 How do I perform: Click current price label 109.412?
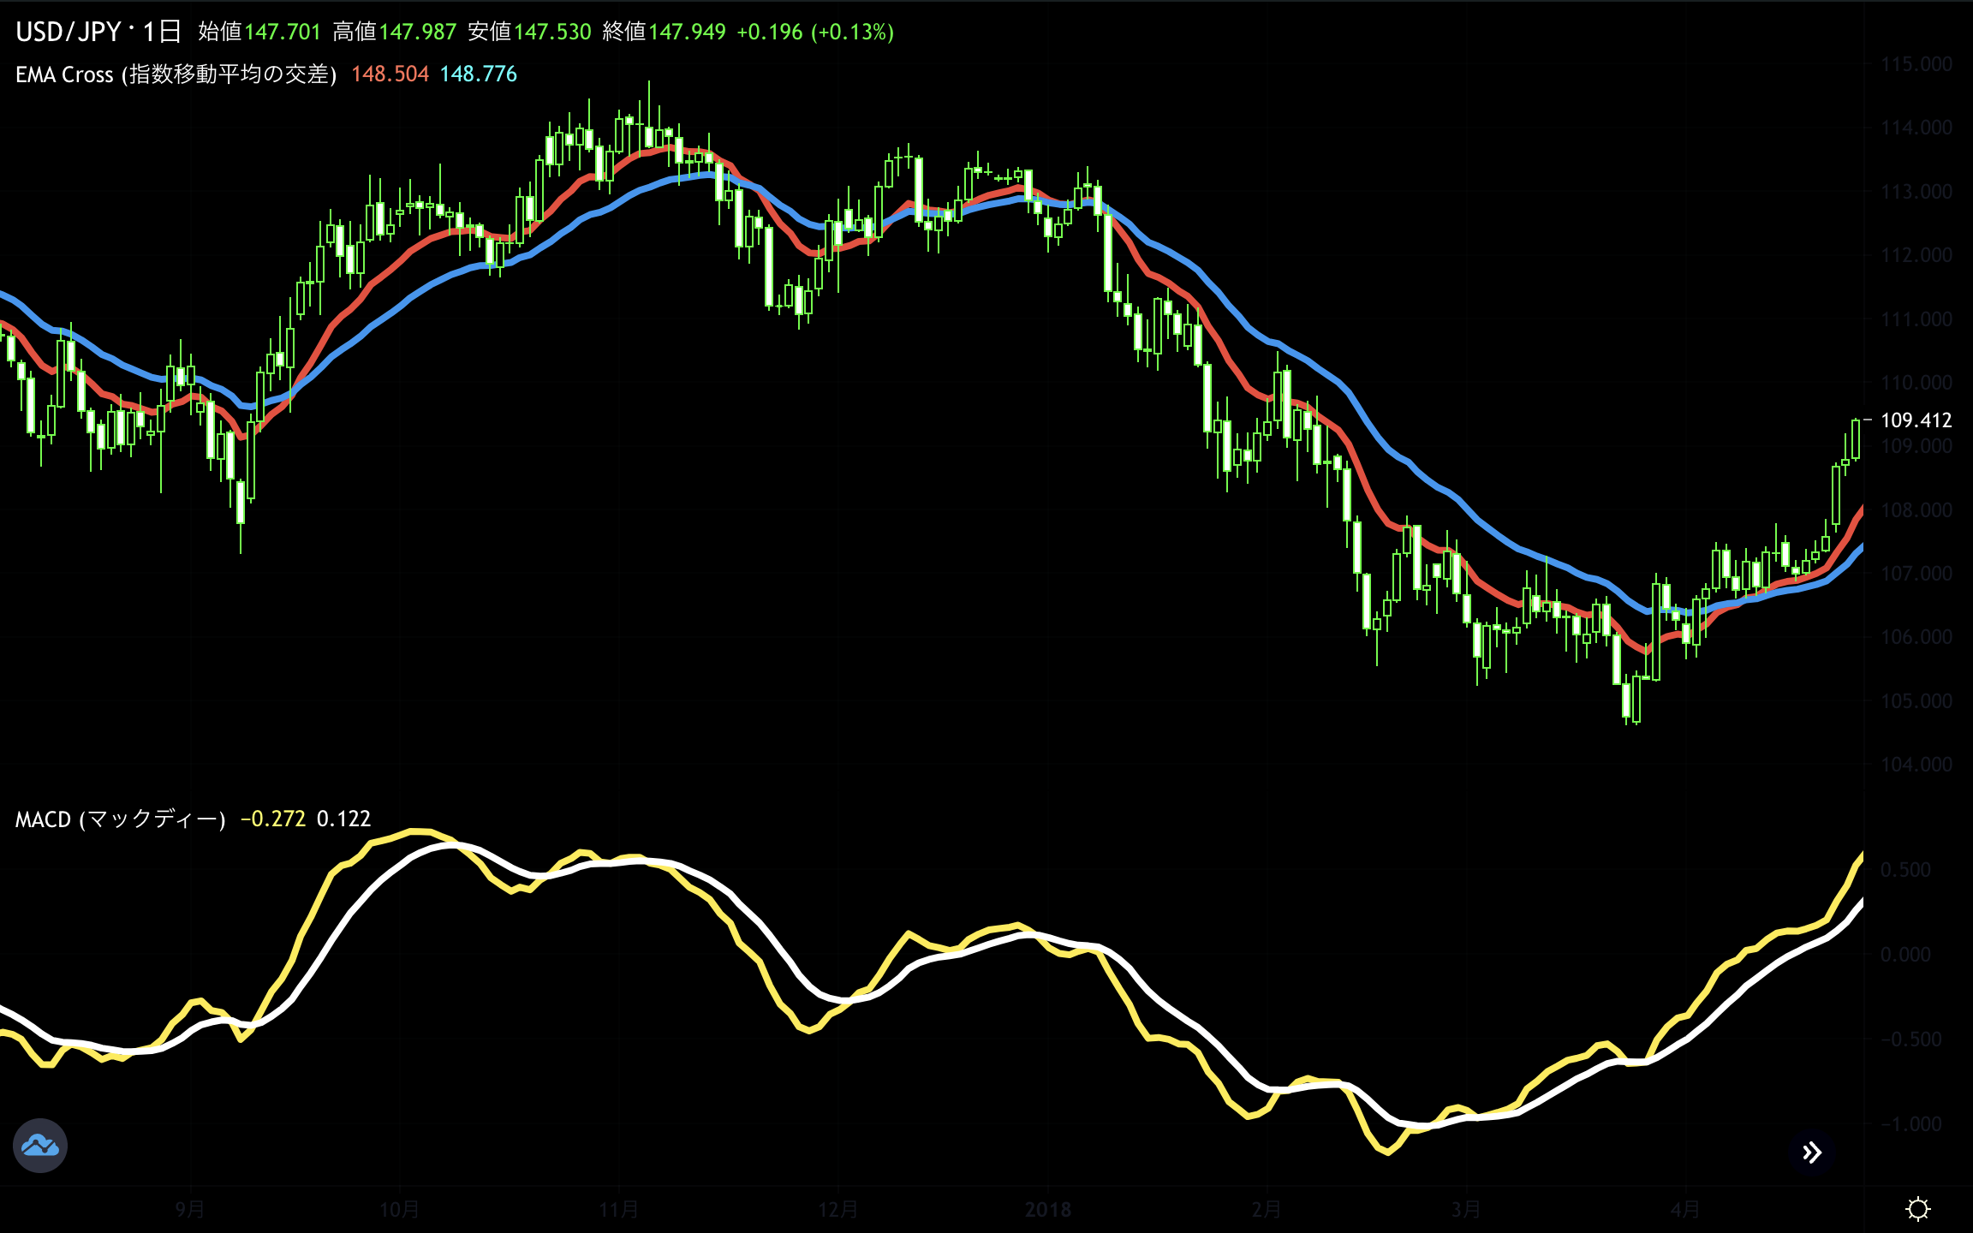[x=1916, y=420]
